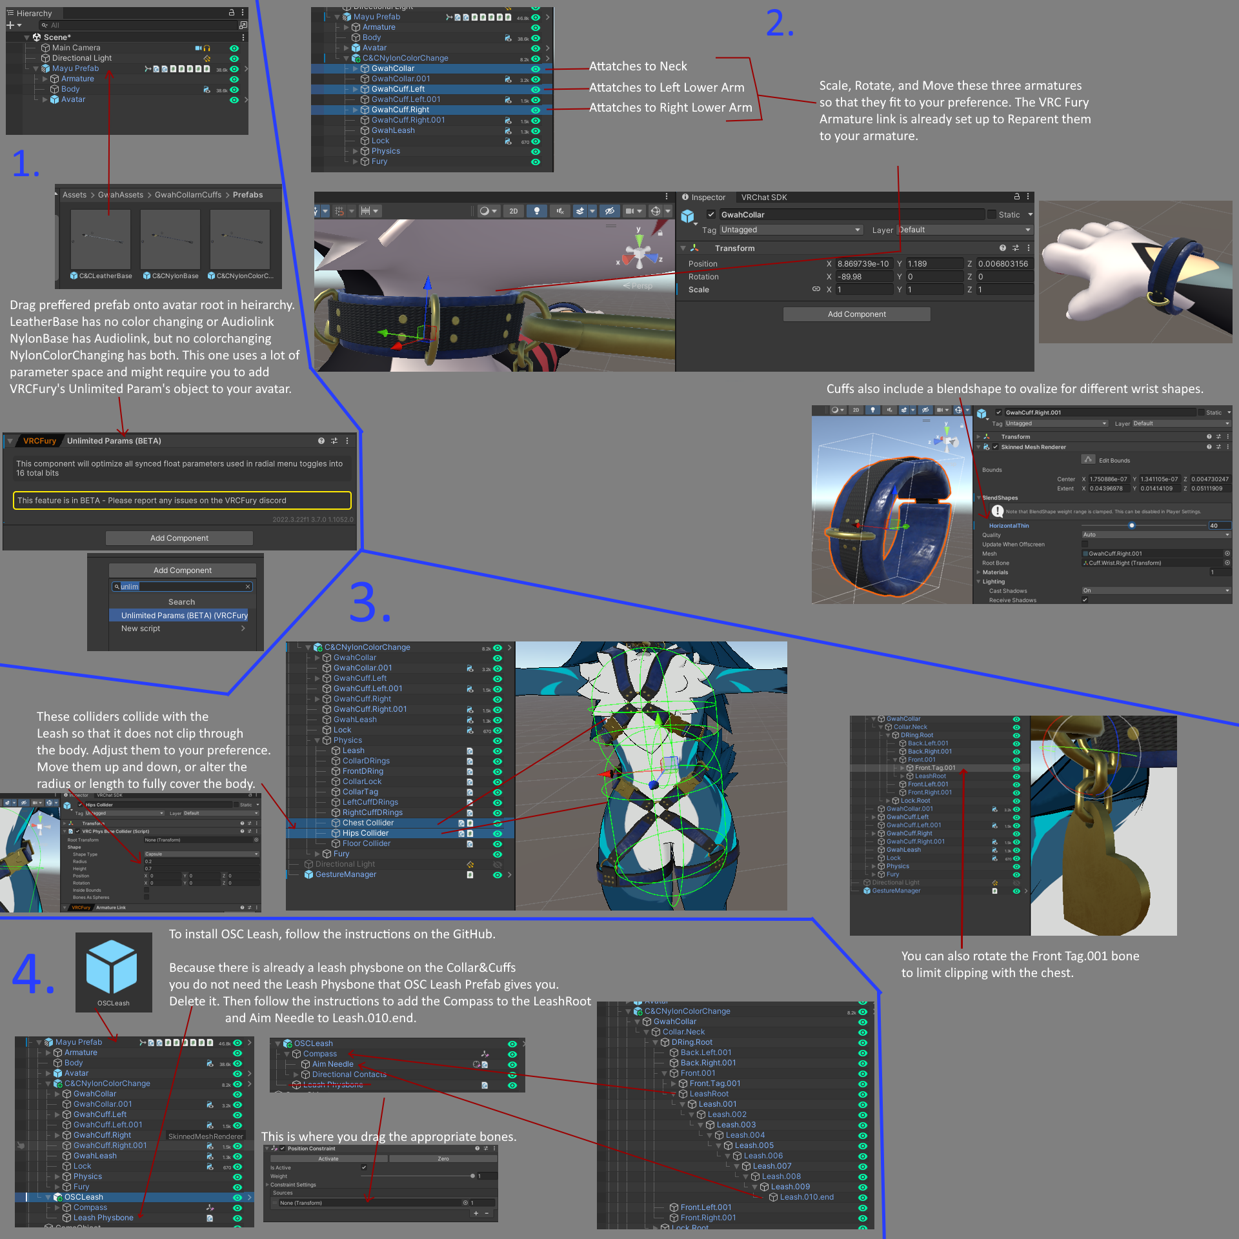
Task: Mute scene audio icon in toolbar
Action: pos(560,211)
